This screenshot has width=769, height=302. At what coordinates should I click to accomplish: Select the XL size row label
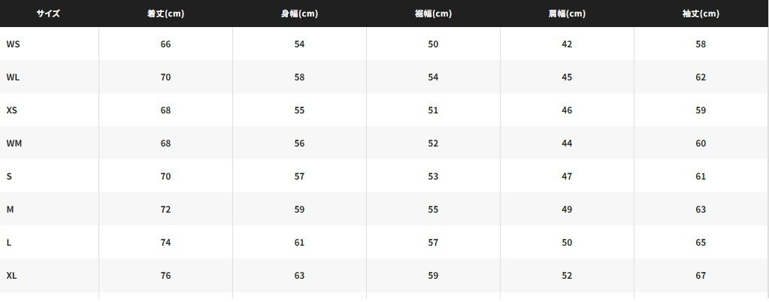[x=12, y=276]
